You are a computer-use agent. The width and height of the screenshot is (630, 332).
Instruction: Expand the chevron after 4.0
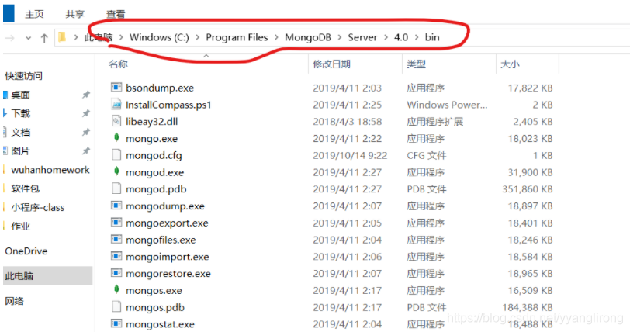[x=417, y=37]
